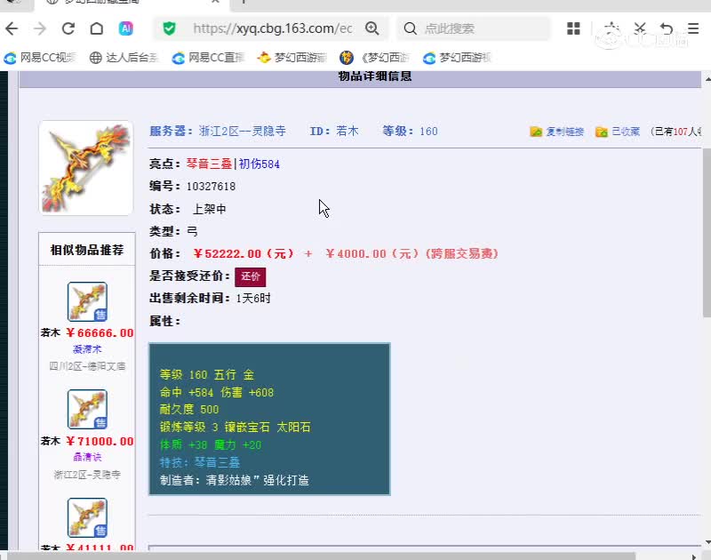Click the 制造者 line in attribute box

click(x=235, y=480)
